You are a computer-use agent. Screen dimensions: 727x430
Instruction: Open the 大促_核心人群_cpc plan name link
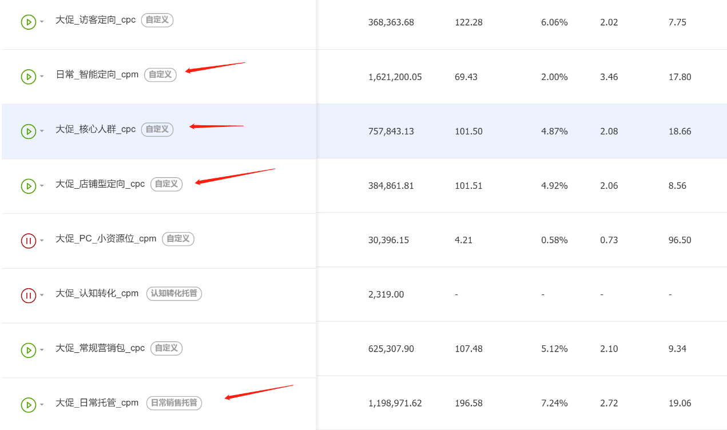click(96, 129)
